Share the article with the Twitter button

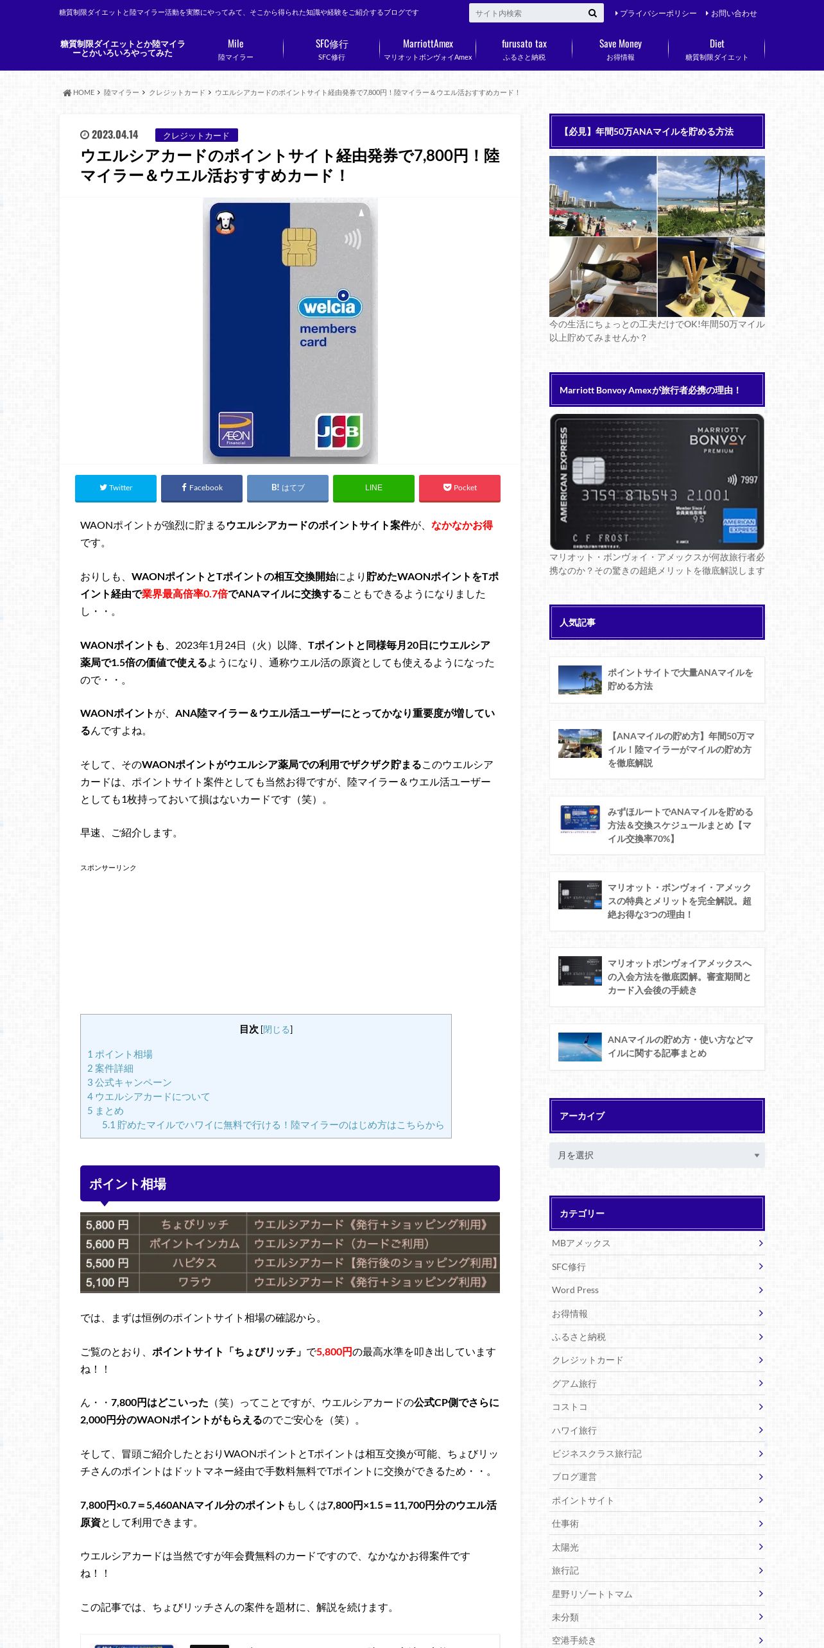click(x=116, y=488)
